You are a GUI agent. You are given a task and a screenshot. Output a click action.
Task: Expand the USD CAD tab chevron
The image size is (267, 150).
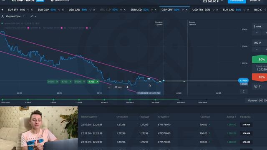tap(90, 10)
